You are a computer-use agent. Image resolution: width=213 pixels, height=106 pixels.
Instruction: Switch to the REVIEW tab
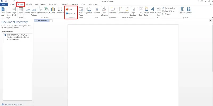75,4
